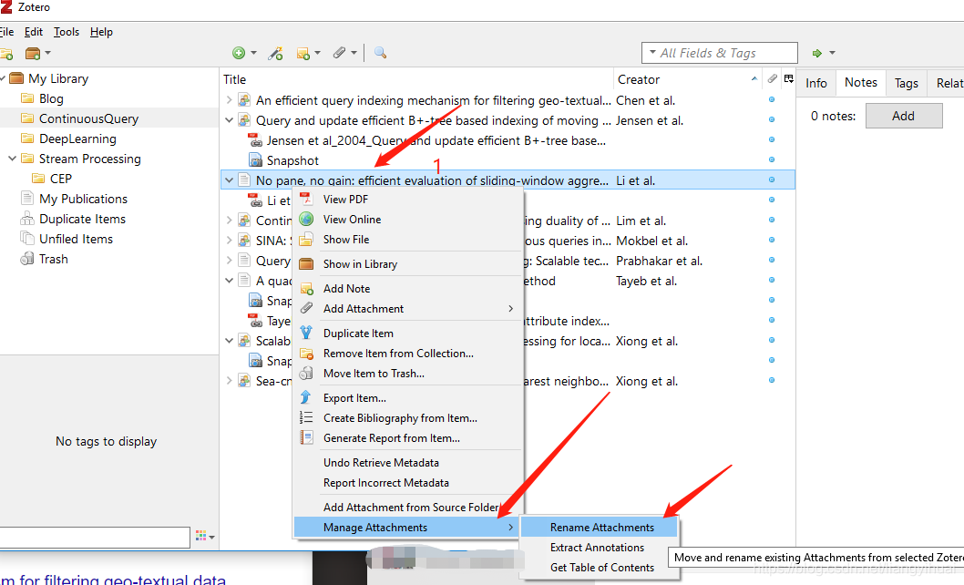This screenshot has height=585, width=964.
Task: Collapse the Jensen et al. B+-tree item
Action: [x=229, y=120]
